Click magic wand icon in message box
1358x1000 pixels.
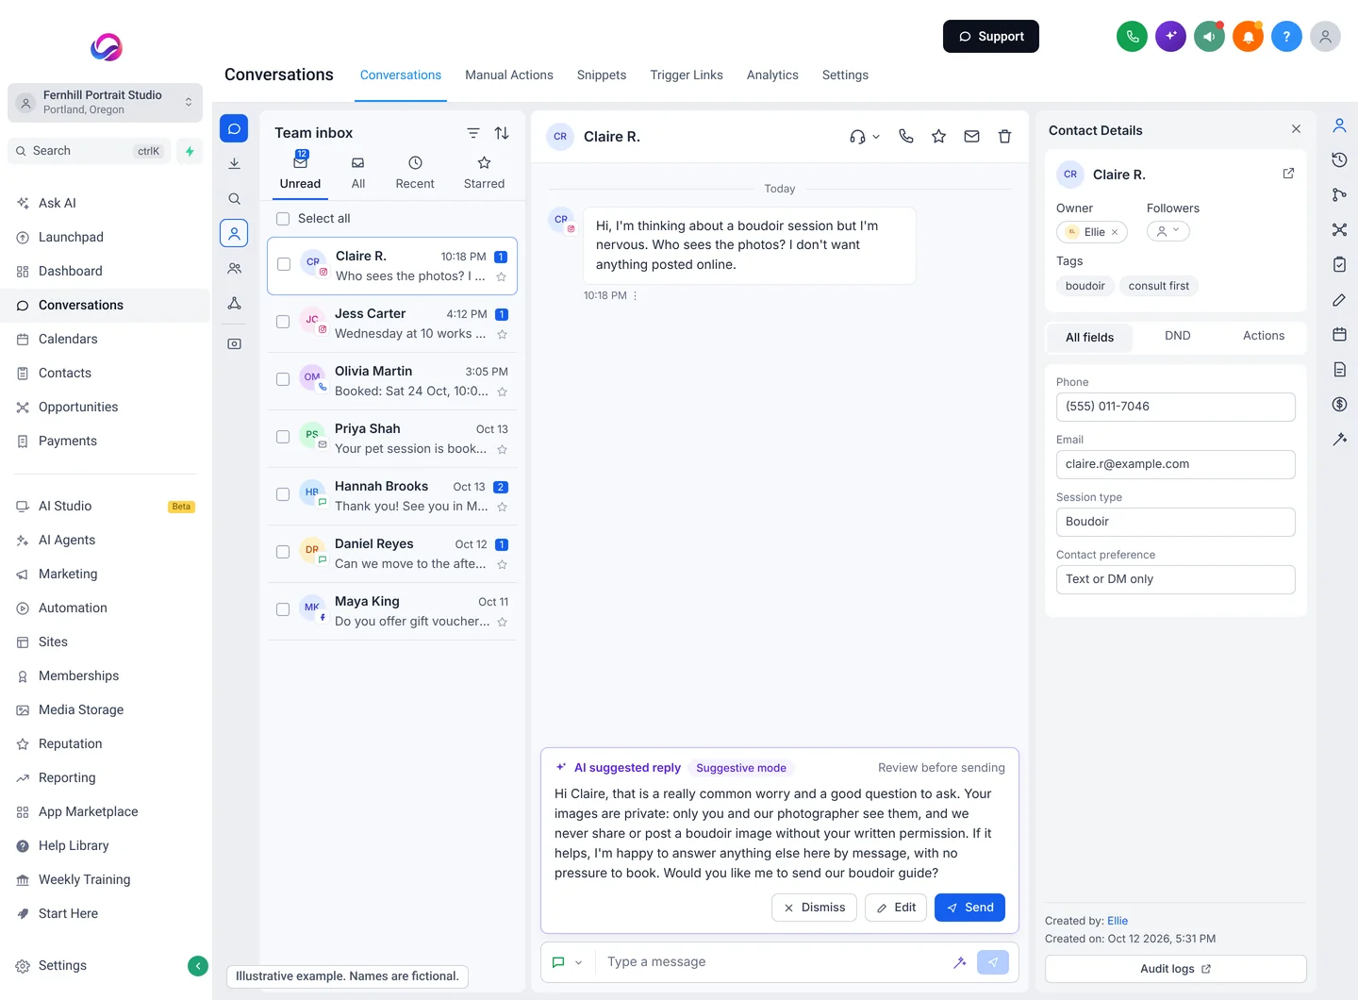959,962
